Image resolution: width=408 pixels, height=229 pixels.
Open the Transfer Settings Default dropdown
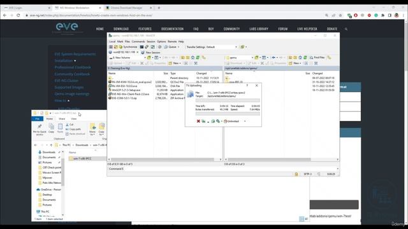(212, 47)
